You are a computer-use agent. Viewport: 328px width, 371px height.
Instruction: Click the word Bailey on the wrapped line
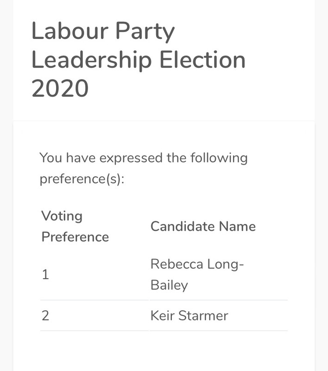[169, 285]
